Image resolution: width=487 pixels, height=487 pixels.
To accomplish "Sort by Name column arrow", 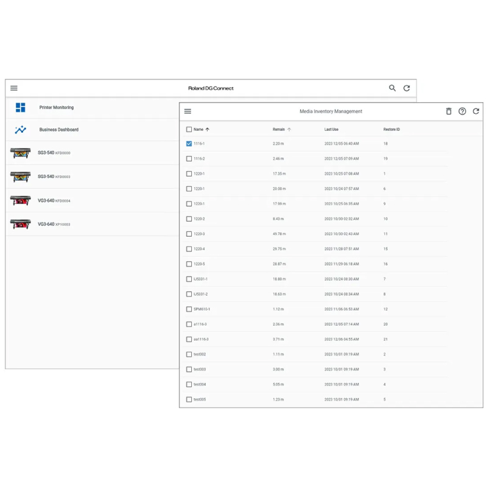I will (x=208, y=129).
